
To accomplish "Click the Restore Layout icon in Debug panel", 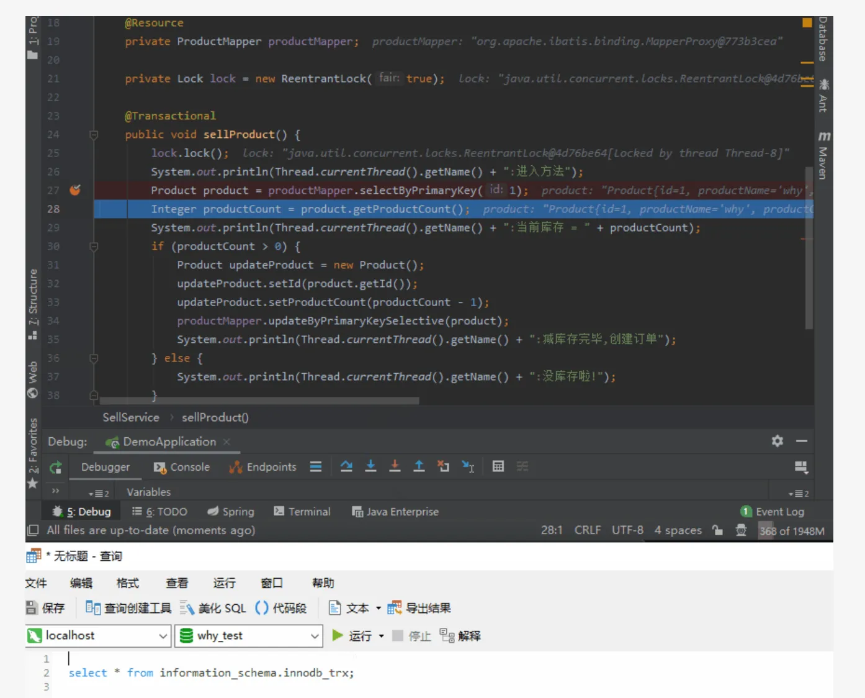I will (801, 467).
